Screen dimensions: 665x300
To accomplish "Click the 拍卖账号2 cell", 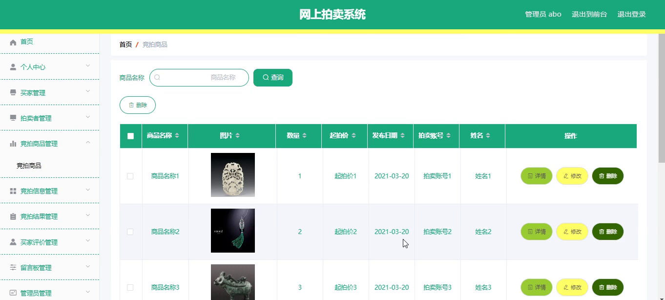I will 437,232.
